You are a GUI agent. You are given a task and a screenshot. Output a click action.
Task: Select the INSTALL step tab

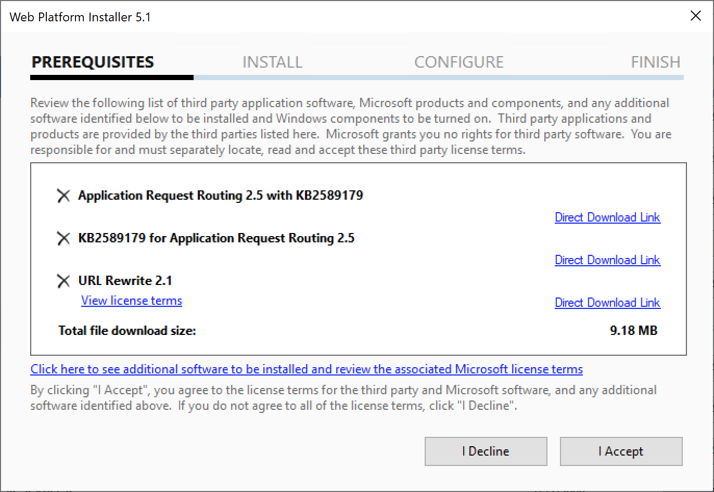pyautogui.click(x=272, y=62)
